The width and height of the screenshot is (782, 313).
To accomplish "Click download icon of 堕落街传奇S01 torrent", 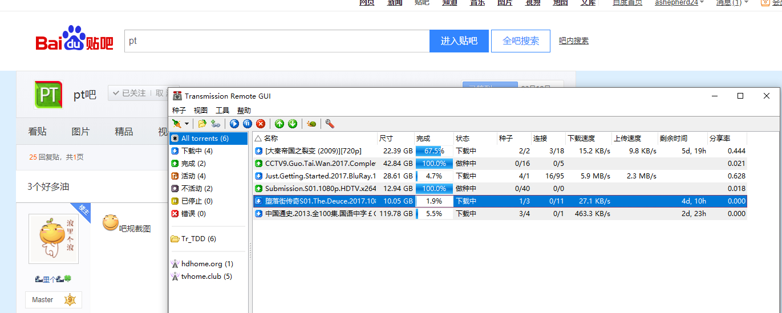I will coord(259,201).
